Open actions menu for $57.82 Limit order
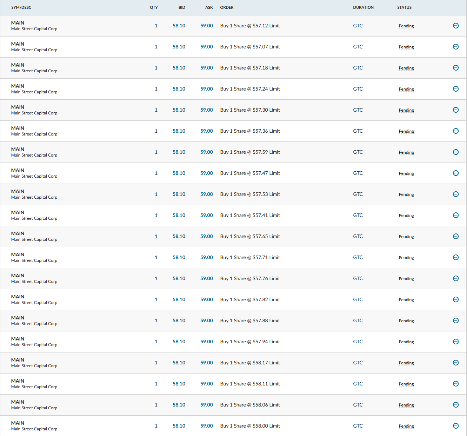Viewport: 467px width, 436px height. pos(456,299)
